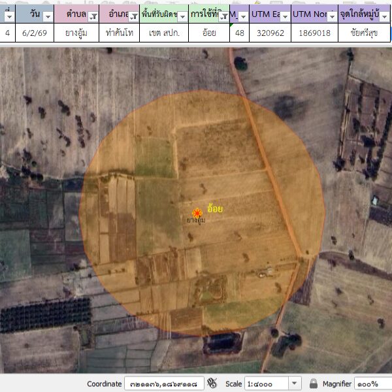Select the cell containing ท่าคันโท
This screenshot has height=392, width=392.
pyautogui.click(x=120, y=33)
